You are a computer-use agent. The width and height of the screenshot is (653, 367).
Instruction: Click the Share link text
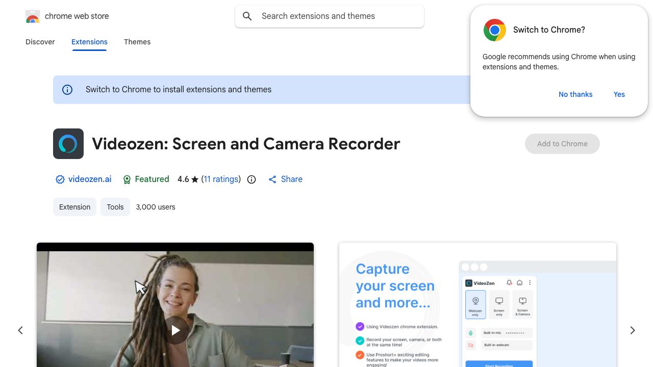(292, 179)
